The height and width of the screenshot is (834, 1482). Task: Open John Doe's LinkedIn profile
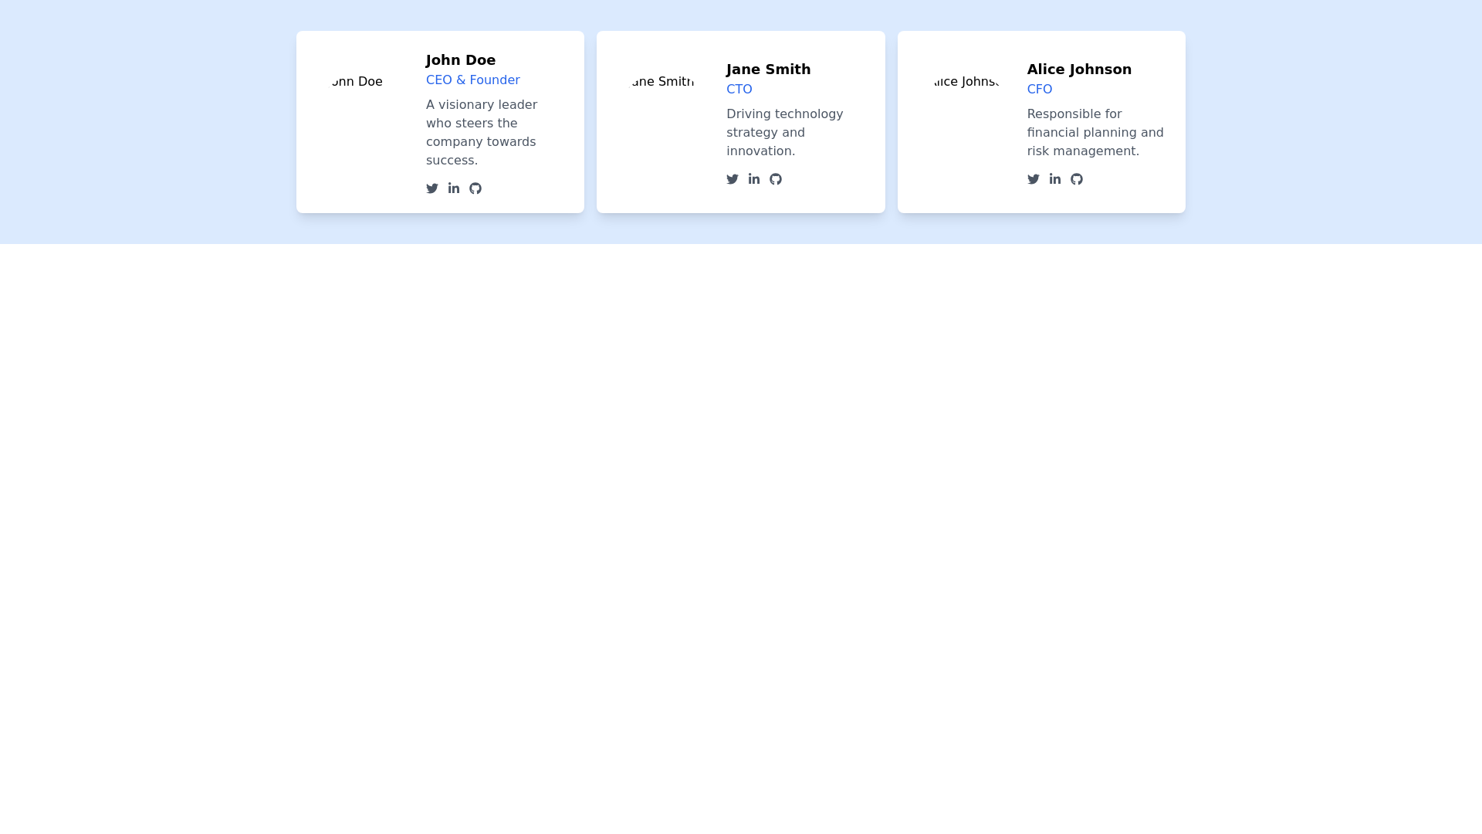pos(454,188)
